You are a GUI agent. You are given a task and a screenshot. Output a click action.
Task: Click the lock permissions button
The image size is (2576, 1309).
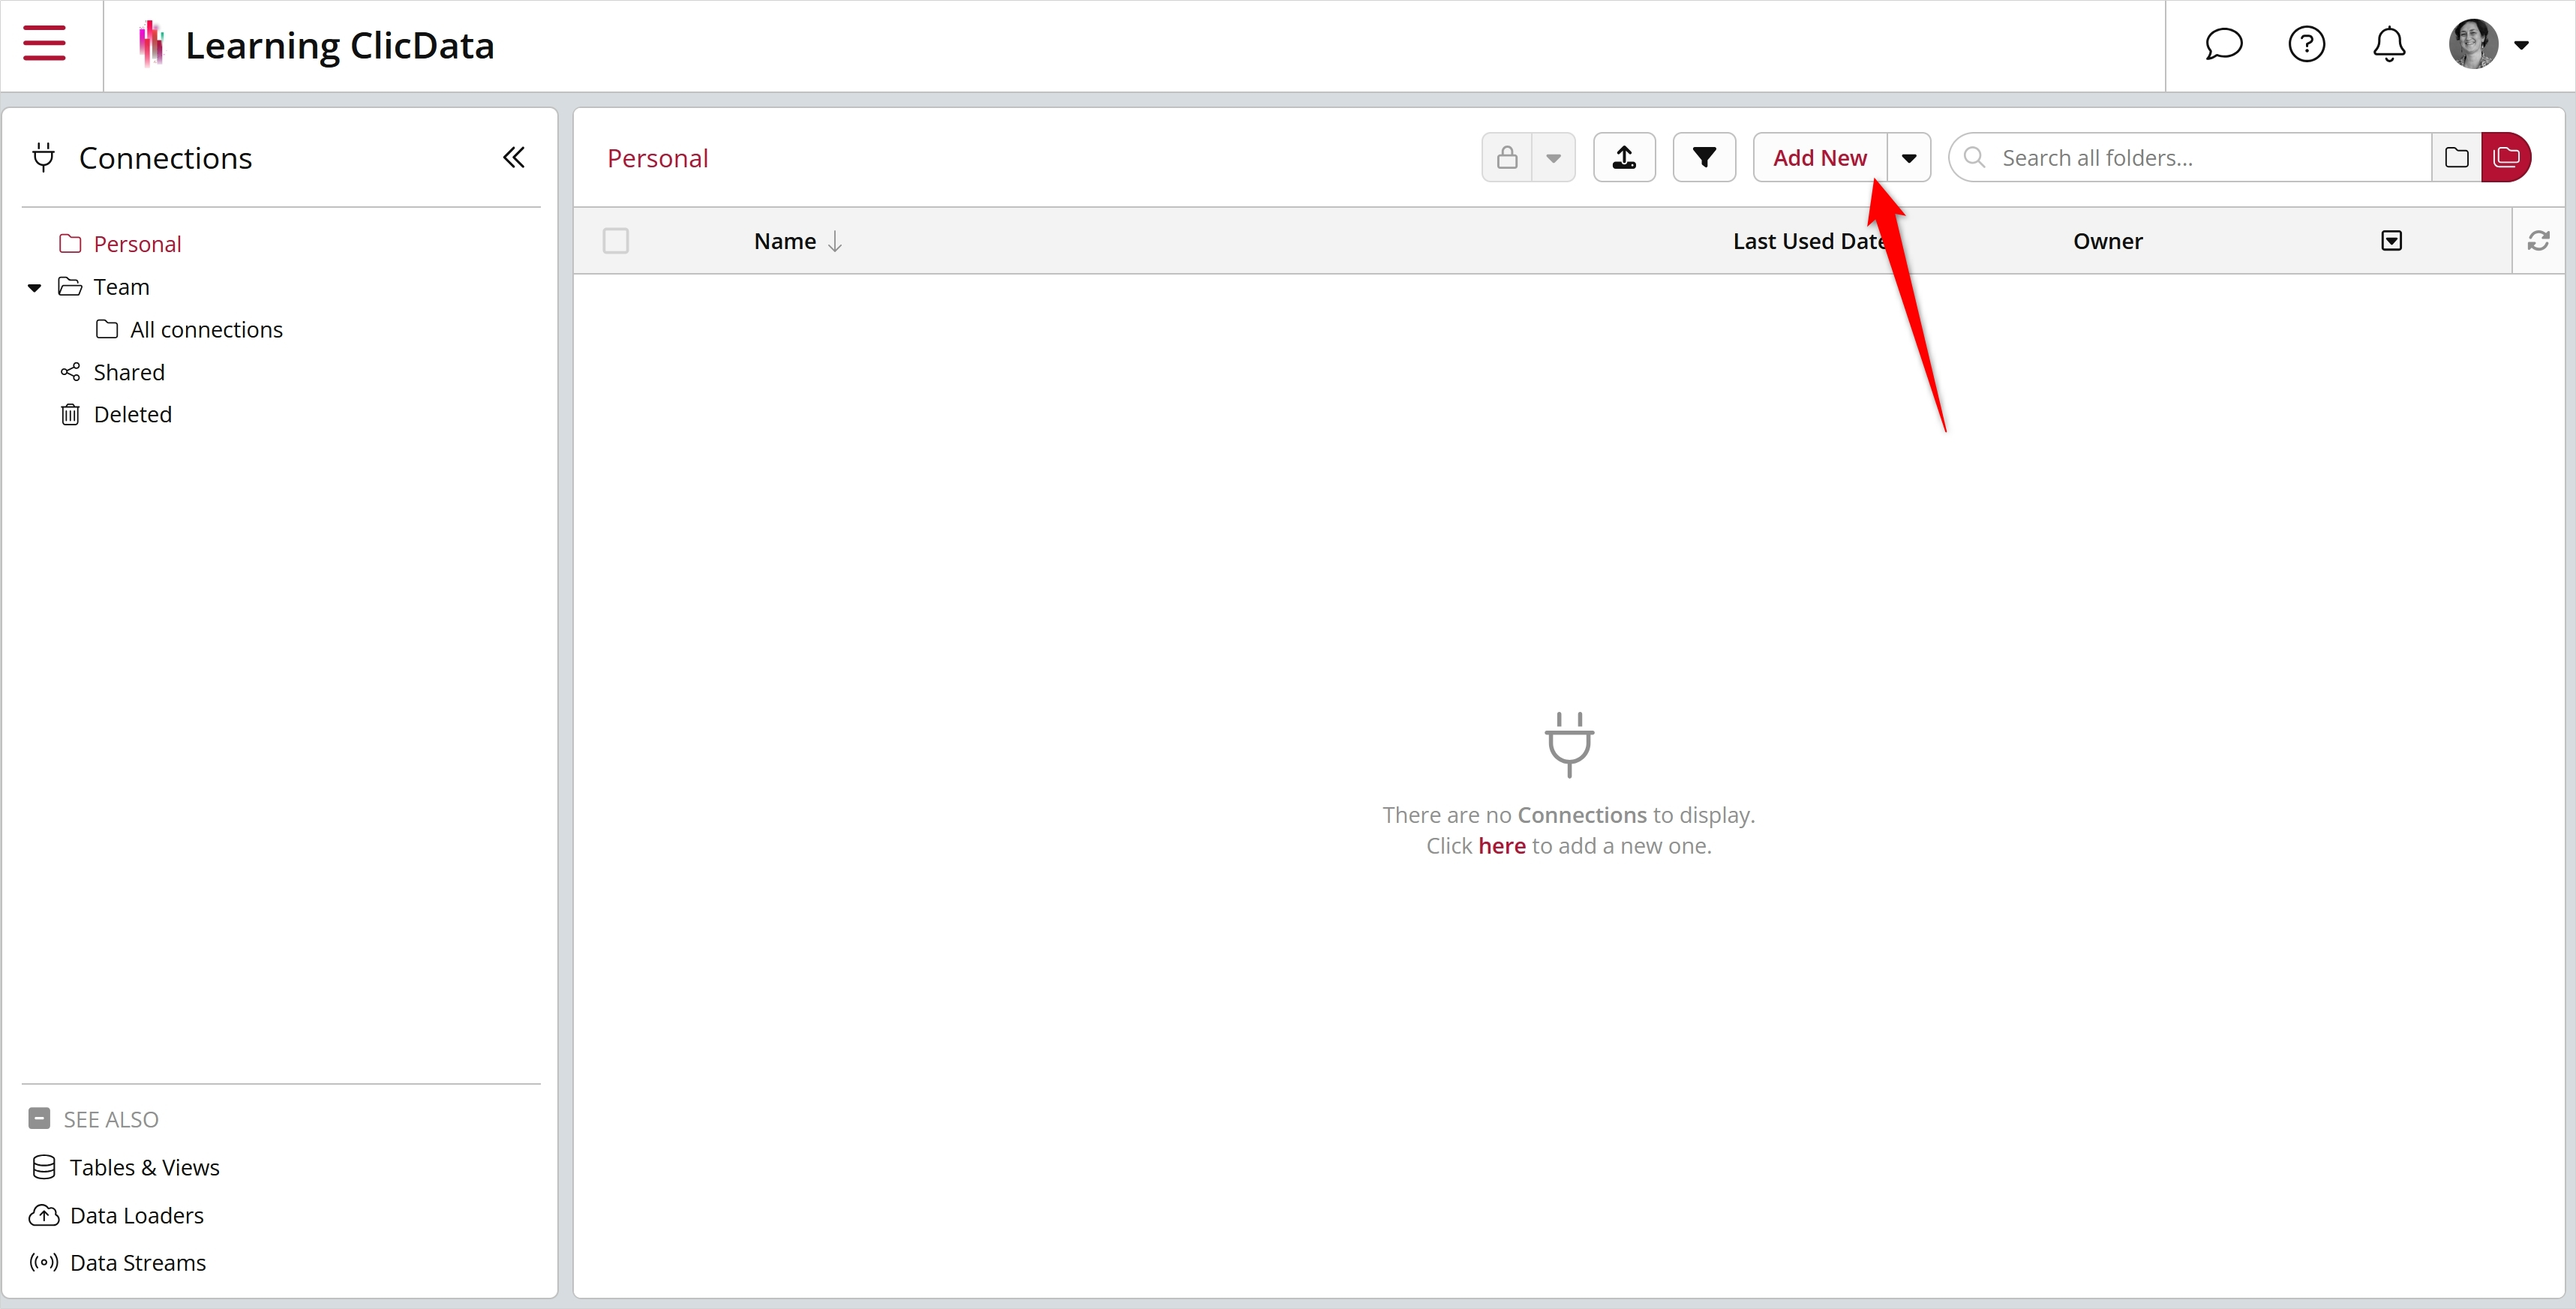click(x=1507, y=157)
